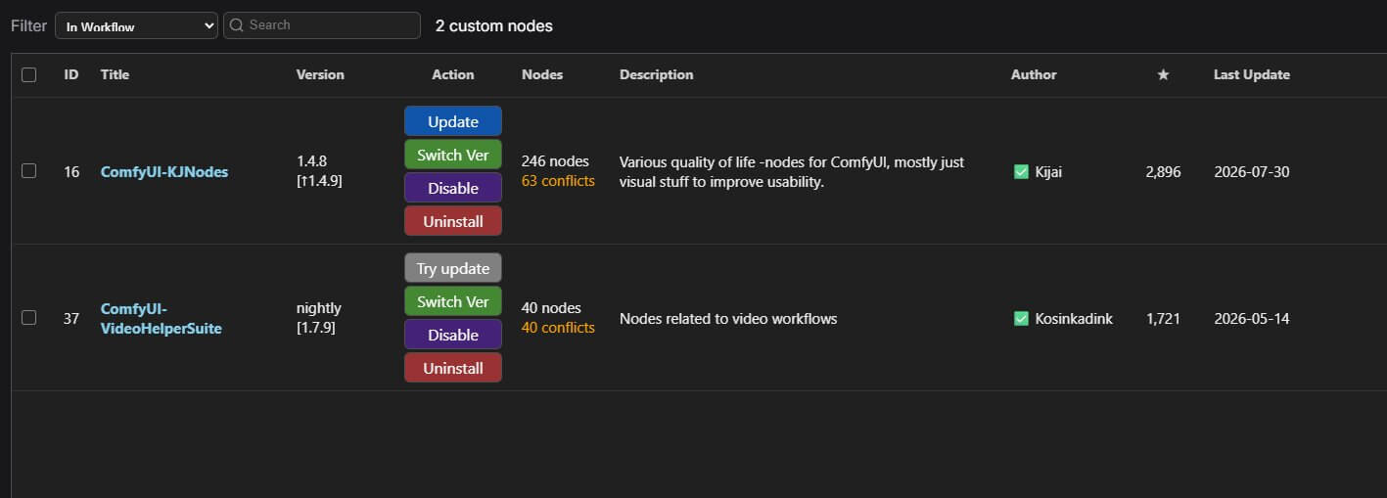Image resolution: width=1387 pixels, height=498 pixels.
Task: Click the ID value 16
Action: coord(71,172)
